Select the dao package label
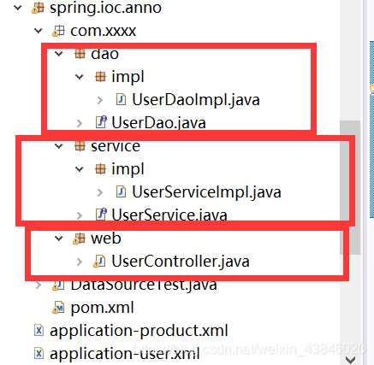This screenshot has width=374, height=365. pyautogui.click(x=104, y=54)
